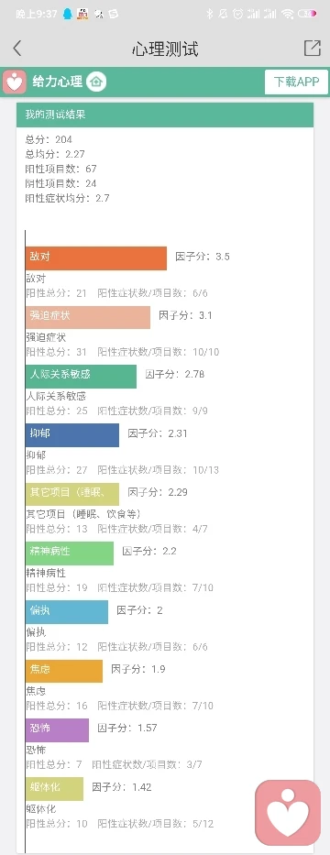
Task: Select the 精神病性 bar
Action: [70, 553]
